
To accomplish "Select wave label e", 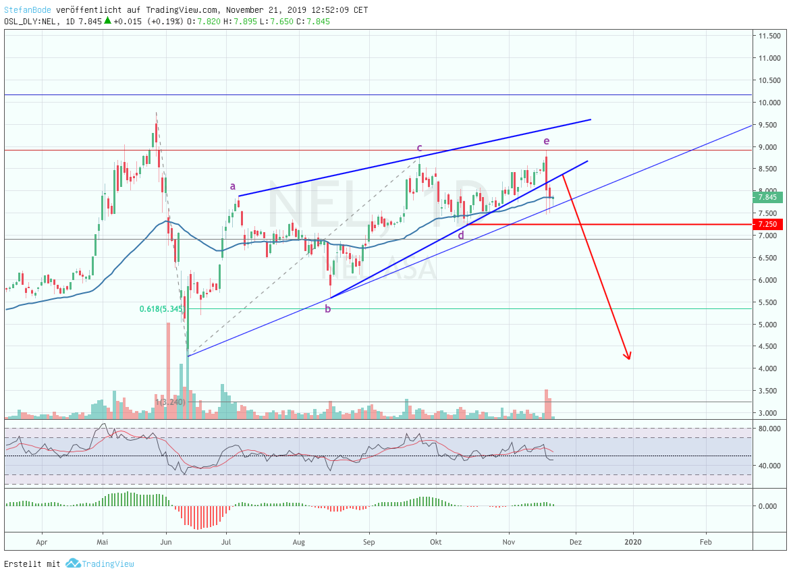I will click(546, 141).
